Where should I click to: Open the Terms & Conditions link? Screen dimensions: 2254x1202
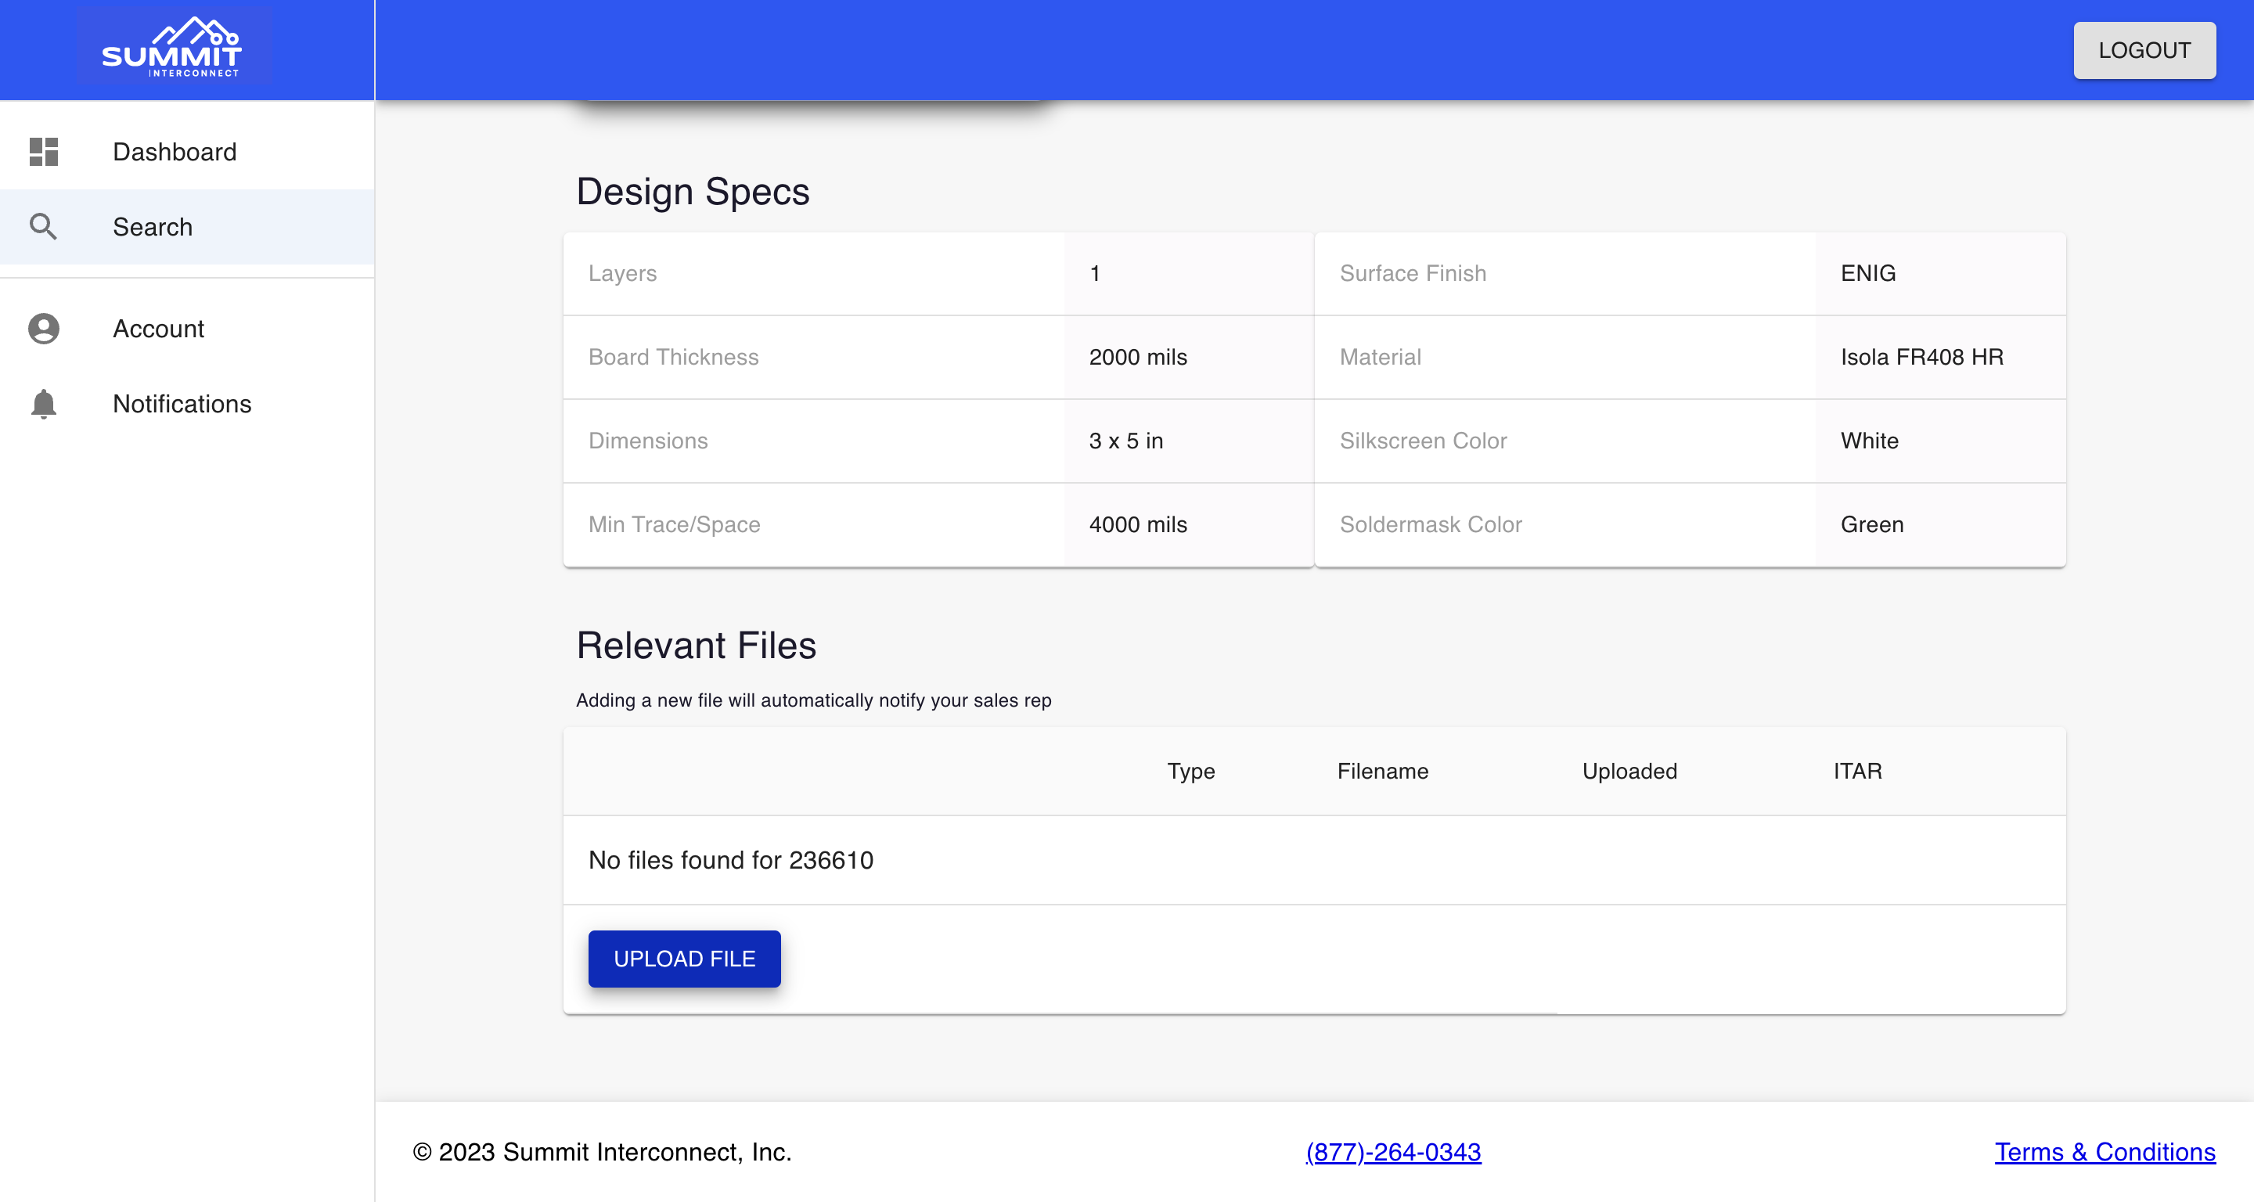click(2105, 1152)
